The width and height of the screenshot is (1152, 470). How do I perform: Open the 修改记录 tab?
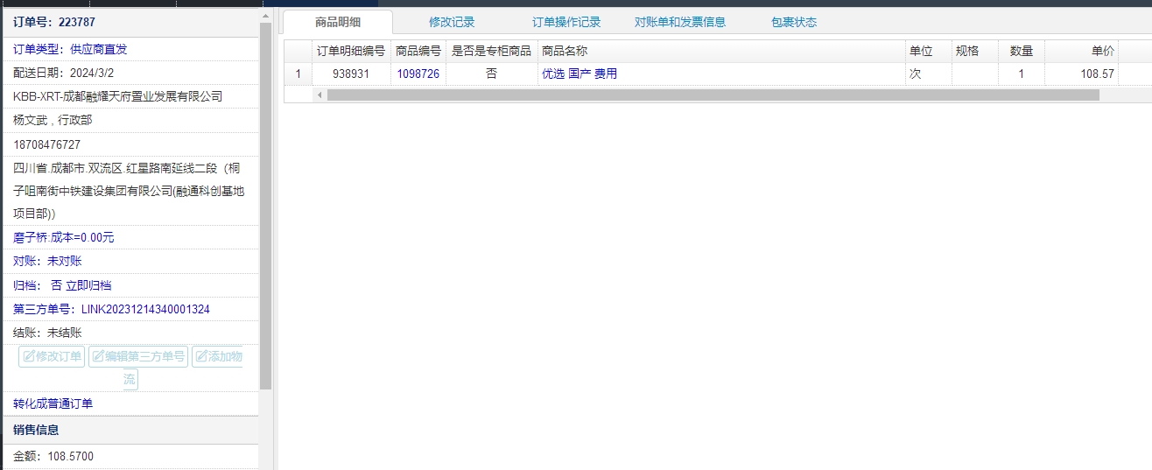452,22
